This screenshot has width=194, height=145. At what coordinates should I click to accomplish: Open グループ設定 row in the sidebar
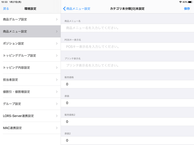30,104
